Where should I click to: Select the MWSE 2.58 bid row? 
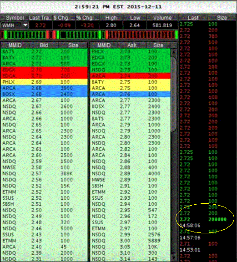click(44, 167)
